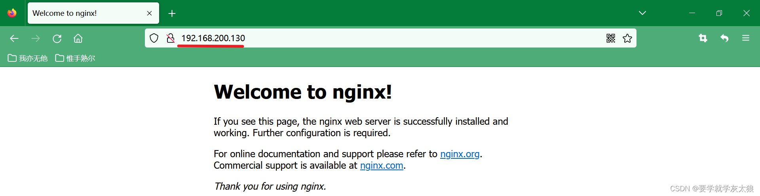
Task: Go forward to the next page
Action: pos(36,38)
